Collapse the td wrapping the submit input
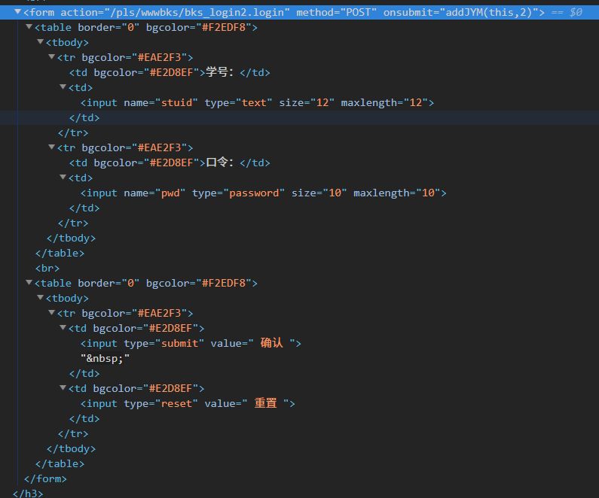This screenshot has width=599, height=498. click(x=63, y=327)
